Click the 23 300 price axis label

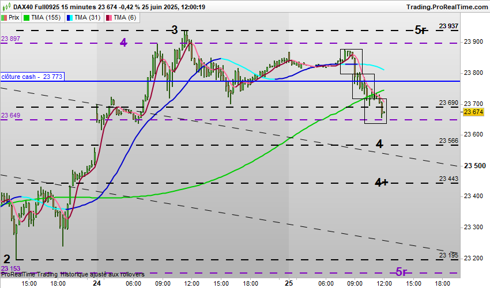pos(473,227)
